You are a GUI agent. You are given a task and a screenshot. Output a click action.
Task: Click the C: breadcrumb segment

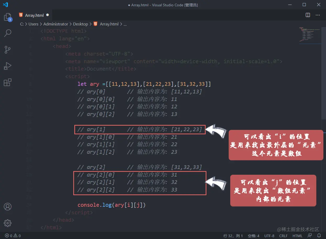(22, 24)
